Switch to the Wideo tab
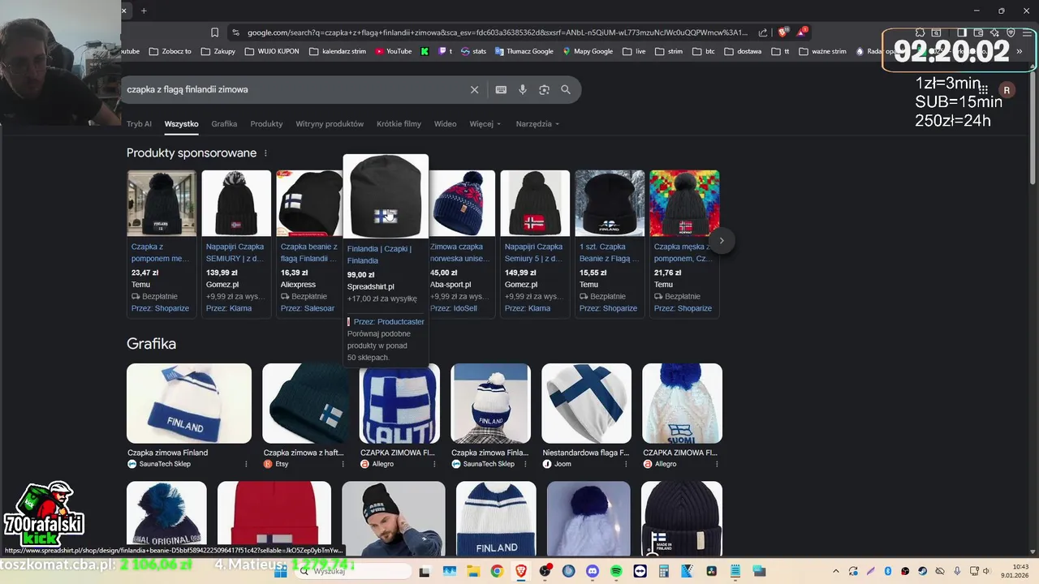1039x584 pixels. [x=445, y=124]
